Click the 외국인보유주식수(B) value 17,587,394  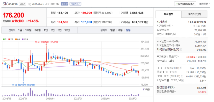click(200, 46)
